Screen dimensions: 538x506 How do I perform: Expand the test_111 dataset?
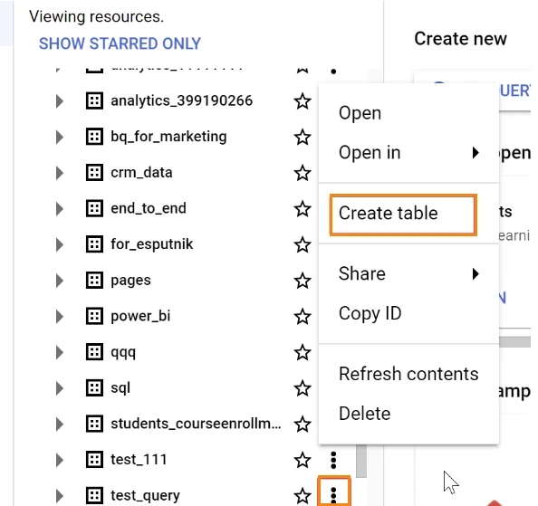coord(60,460)
